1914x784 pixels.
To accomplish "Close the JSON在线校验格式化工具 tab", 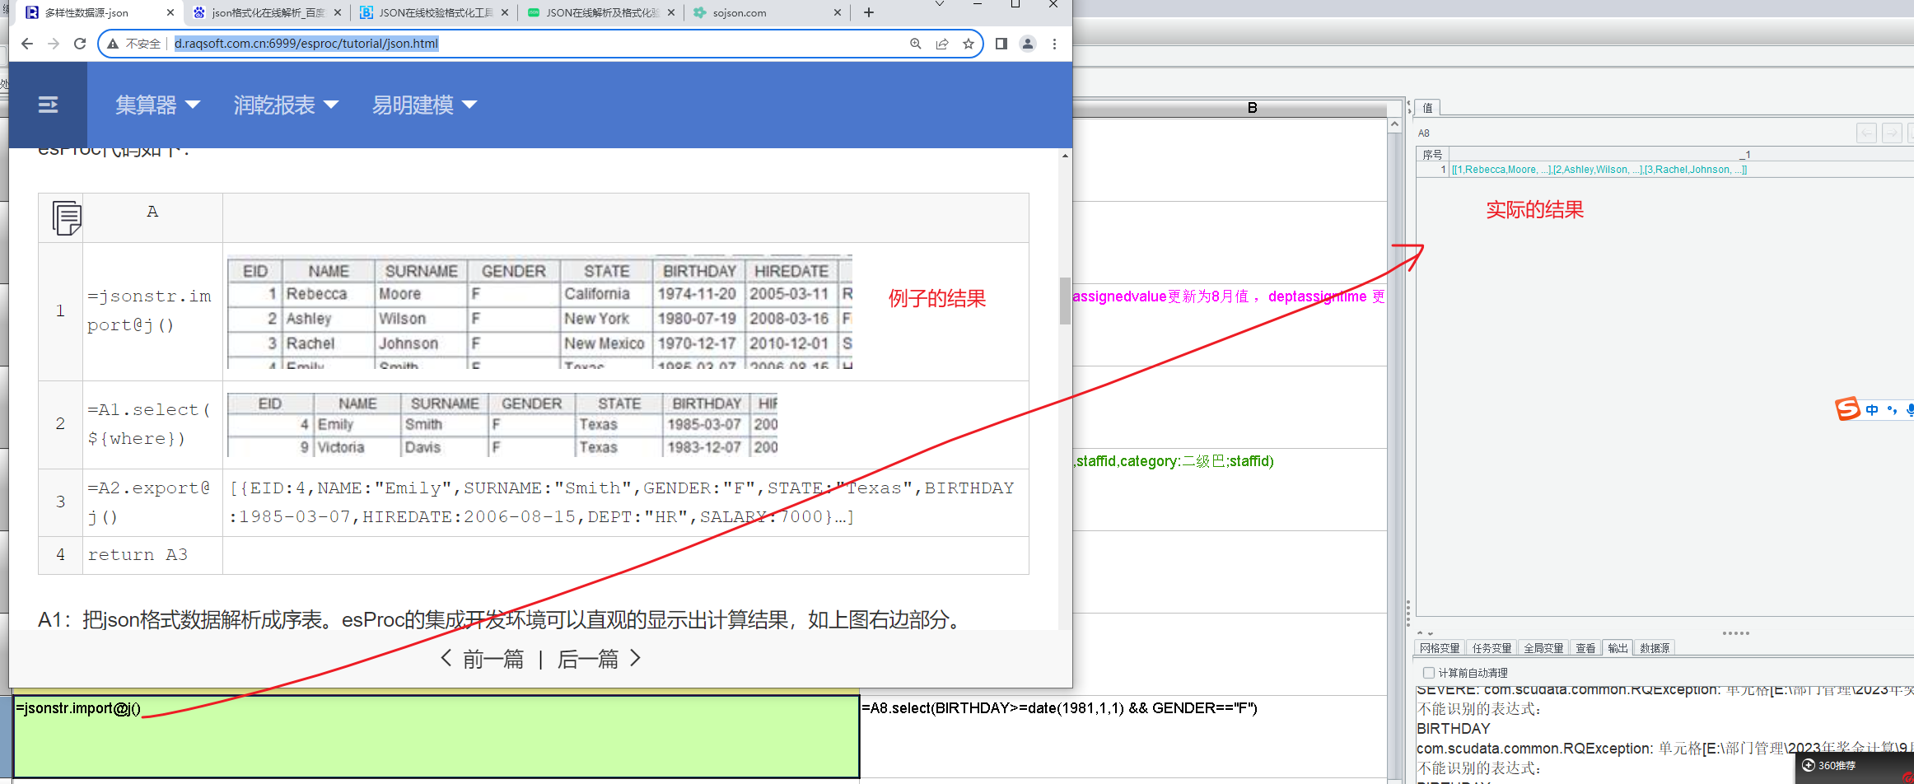I will point(505,12).
